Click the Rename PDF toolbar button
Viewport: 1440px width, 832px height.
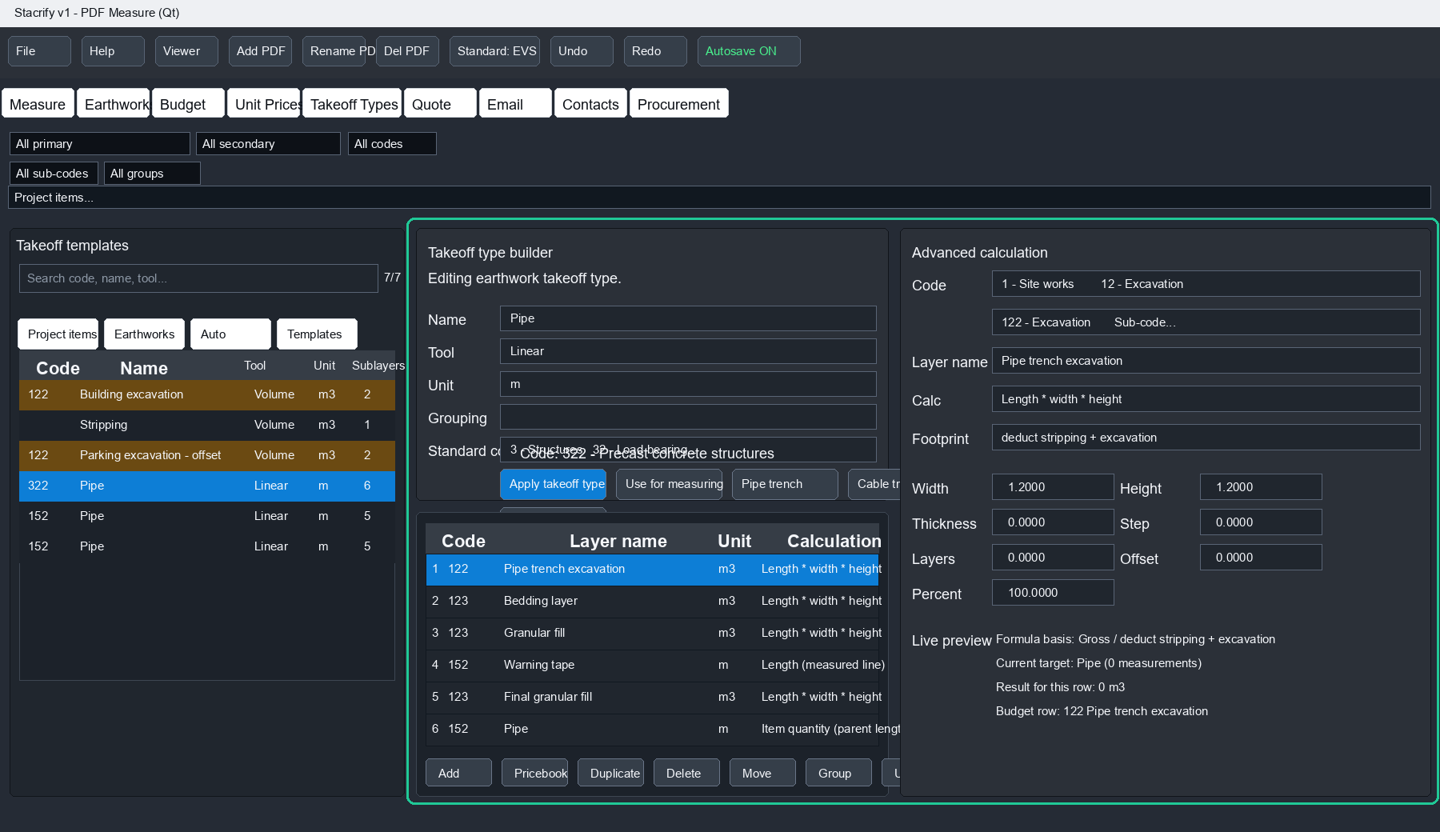click(334, 51)
